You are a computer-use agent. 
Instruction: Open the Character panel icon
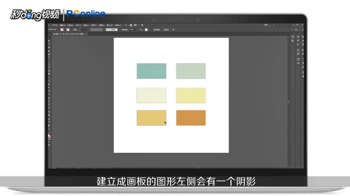[x=298, y=37]
